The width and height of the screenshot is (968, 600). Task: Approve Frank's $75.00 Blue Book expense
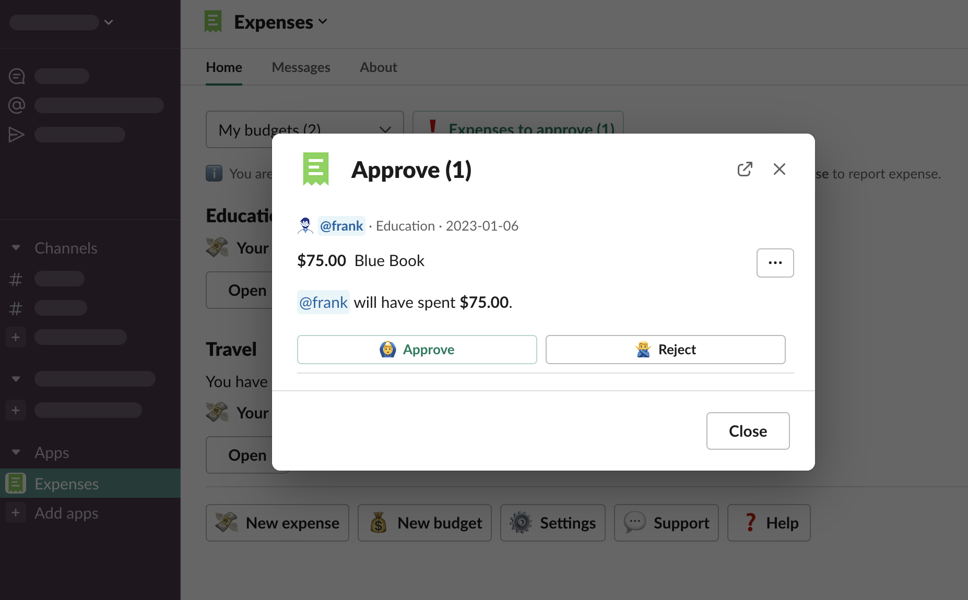[417, 350]
